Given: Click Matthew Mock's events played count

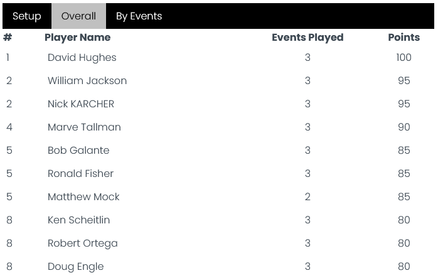Looking at the screenshot, I should (x=307, y=196).
